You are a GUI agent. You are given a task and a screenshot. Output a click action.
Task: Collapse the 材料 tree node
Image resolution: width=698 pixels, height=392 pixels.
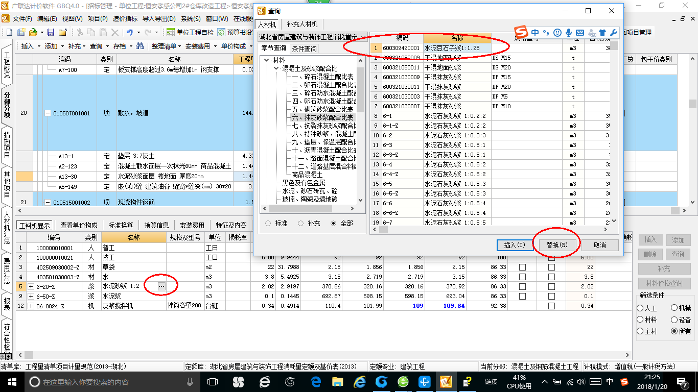tap(267, 60)
